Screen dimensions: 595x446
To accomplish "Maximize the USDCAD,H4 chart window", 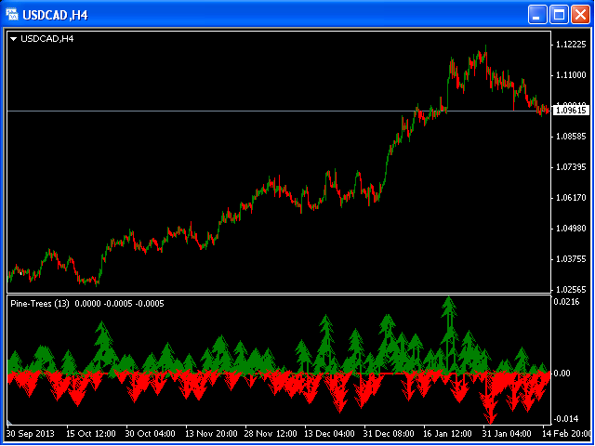I will click(x=559, y=15).
